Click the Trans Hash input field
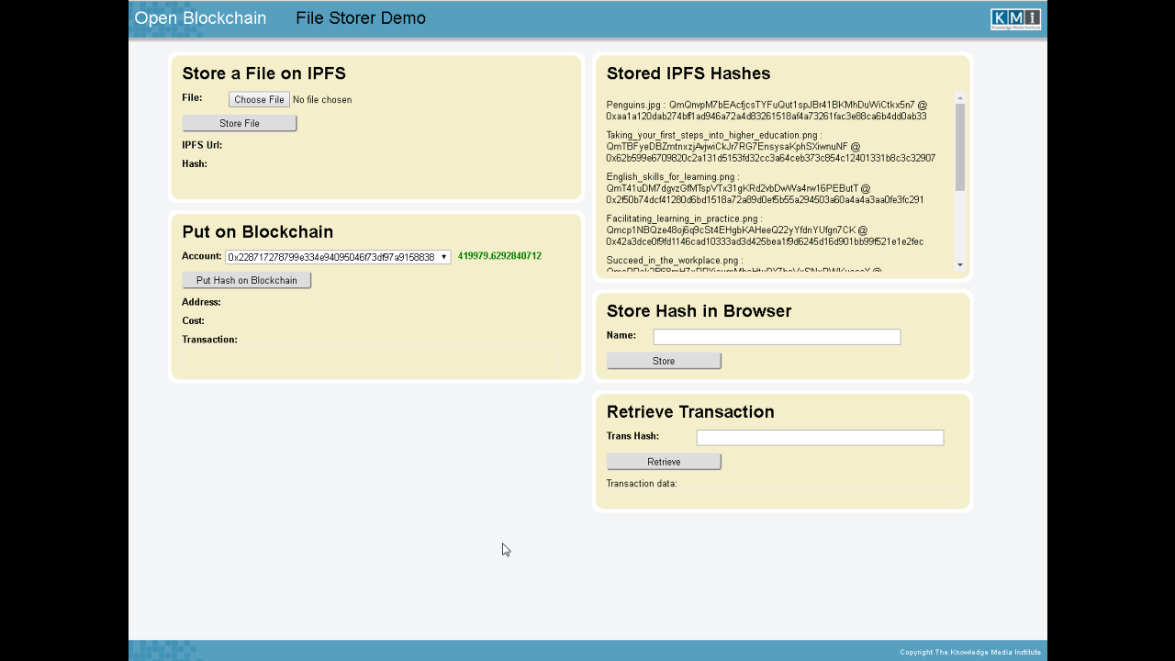Viewport: 1175px width, 661px height. tap(819, 438)
